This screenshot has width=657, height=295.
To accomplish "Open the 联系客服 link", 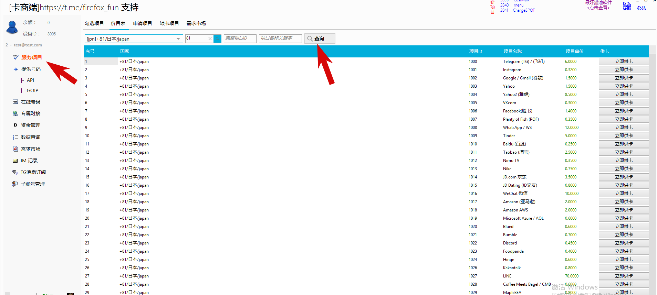I will click(627, 6).
